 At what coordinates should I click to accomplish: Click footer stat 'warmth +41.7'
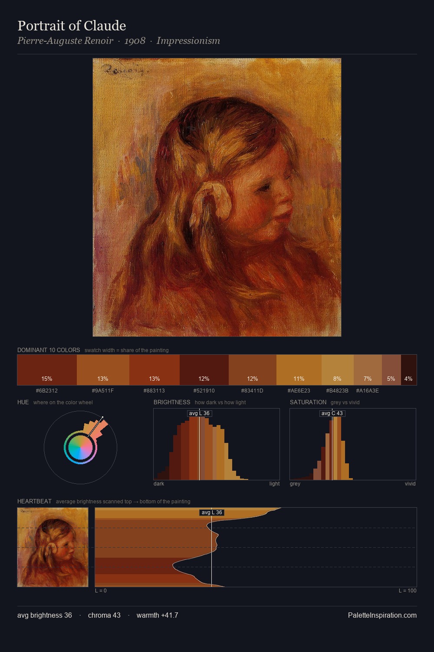coord(158,615)
